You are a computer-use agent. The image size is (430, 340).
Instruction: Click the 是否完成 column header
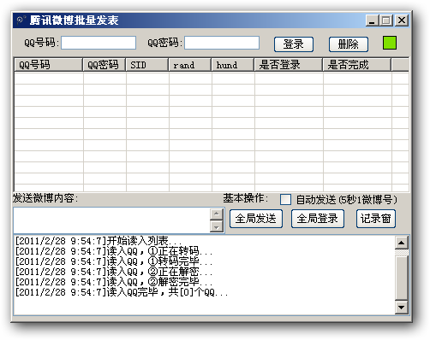tap(357, 65)
